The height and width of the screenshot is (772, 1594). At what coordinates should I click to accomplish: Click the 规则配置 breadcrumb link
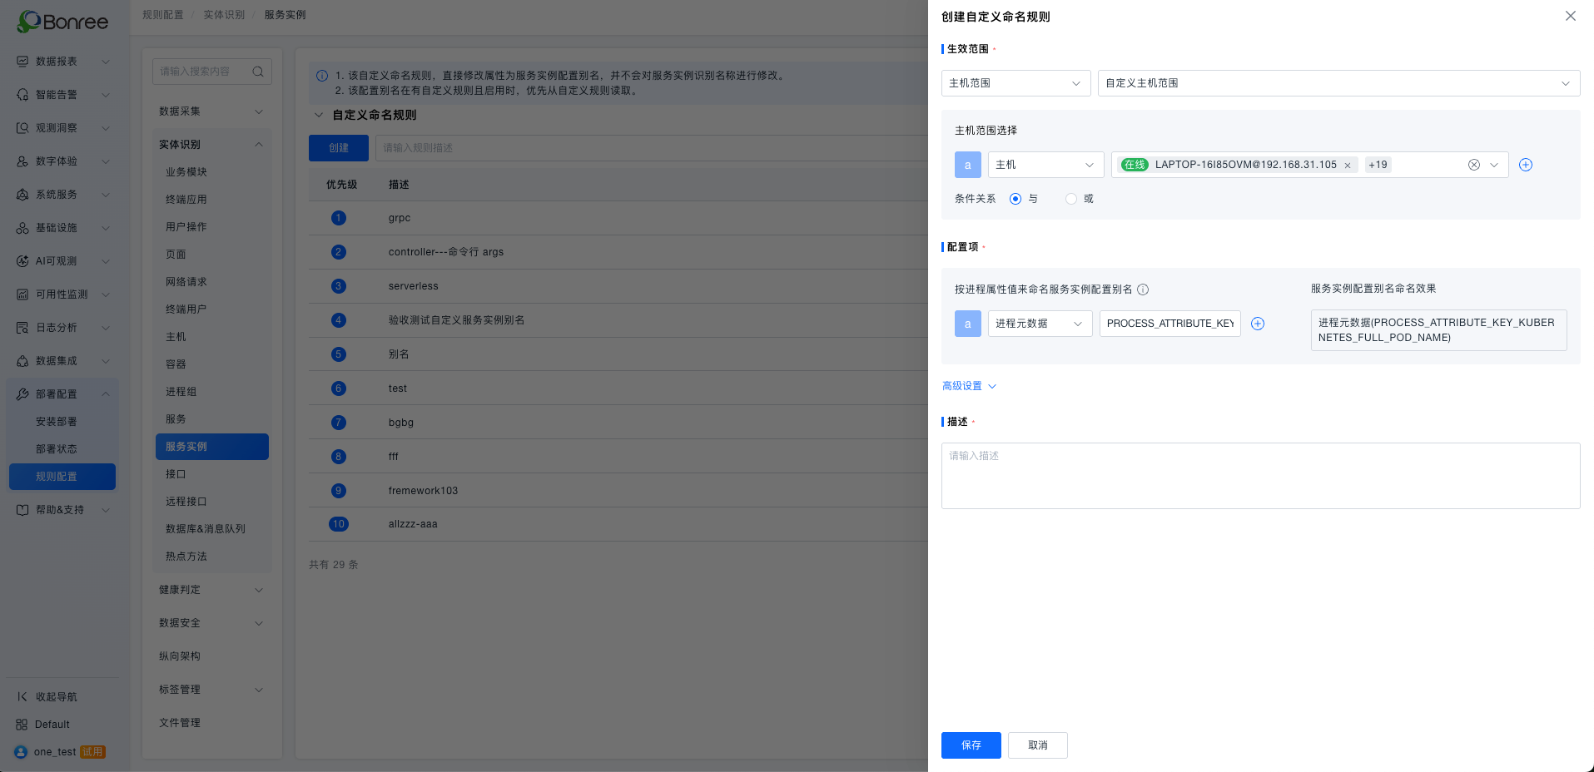point(163,15)
